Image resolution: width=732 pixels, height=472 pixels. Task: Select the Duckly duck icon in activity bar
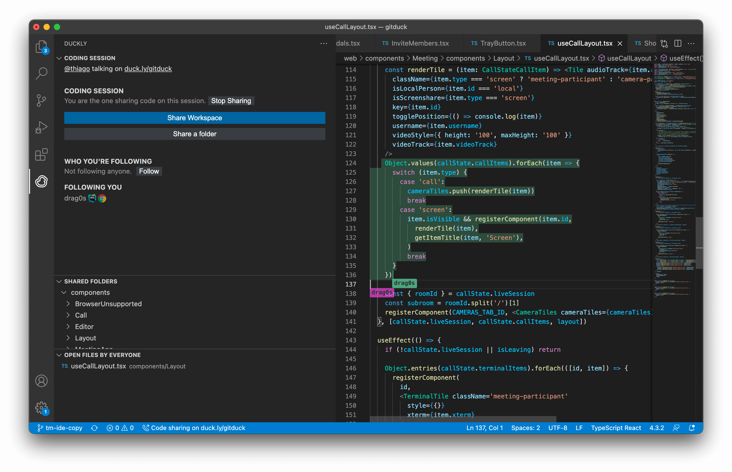click(41, 181)
